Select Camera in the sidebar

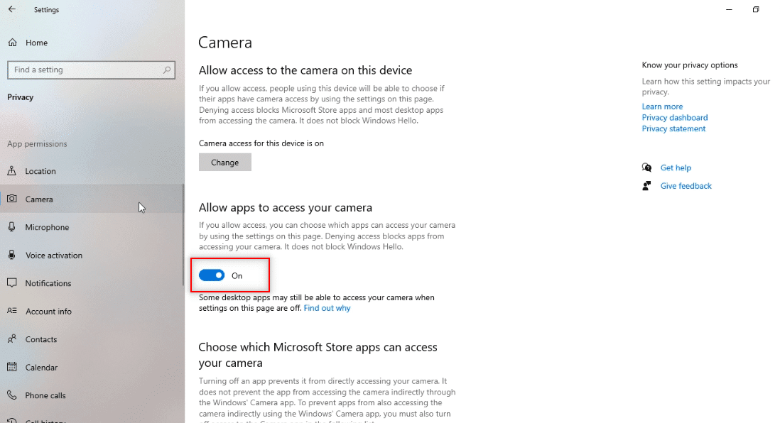click(39, 199)
